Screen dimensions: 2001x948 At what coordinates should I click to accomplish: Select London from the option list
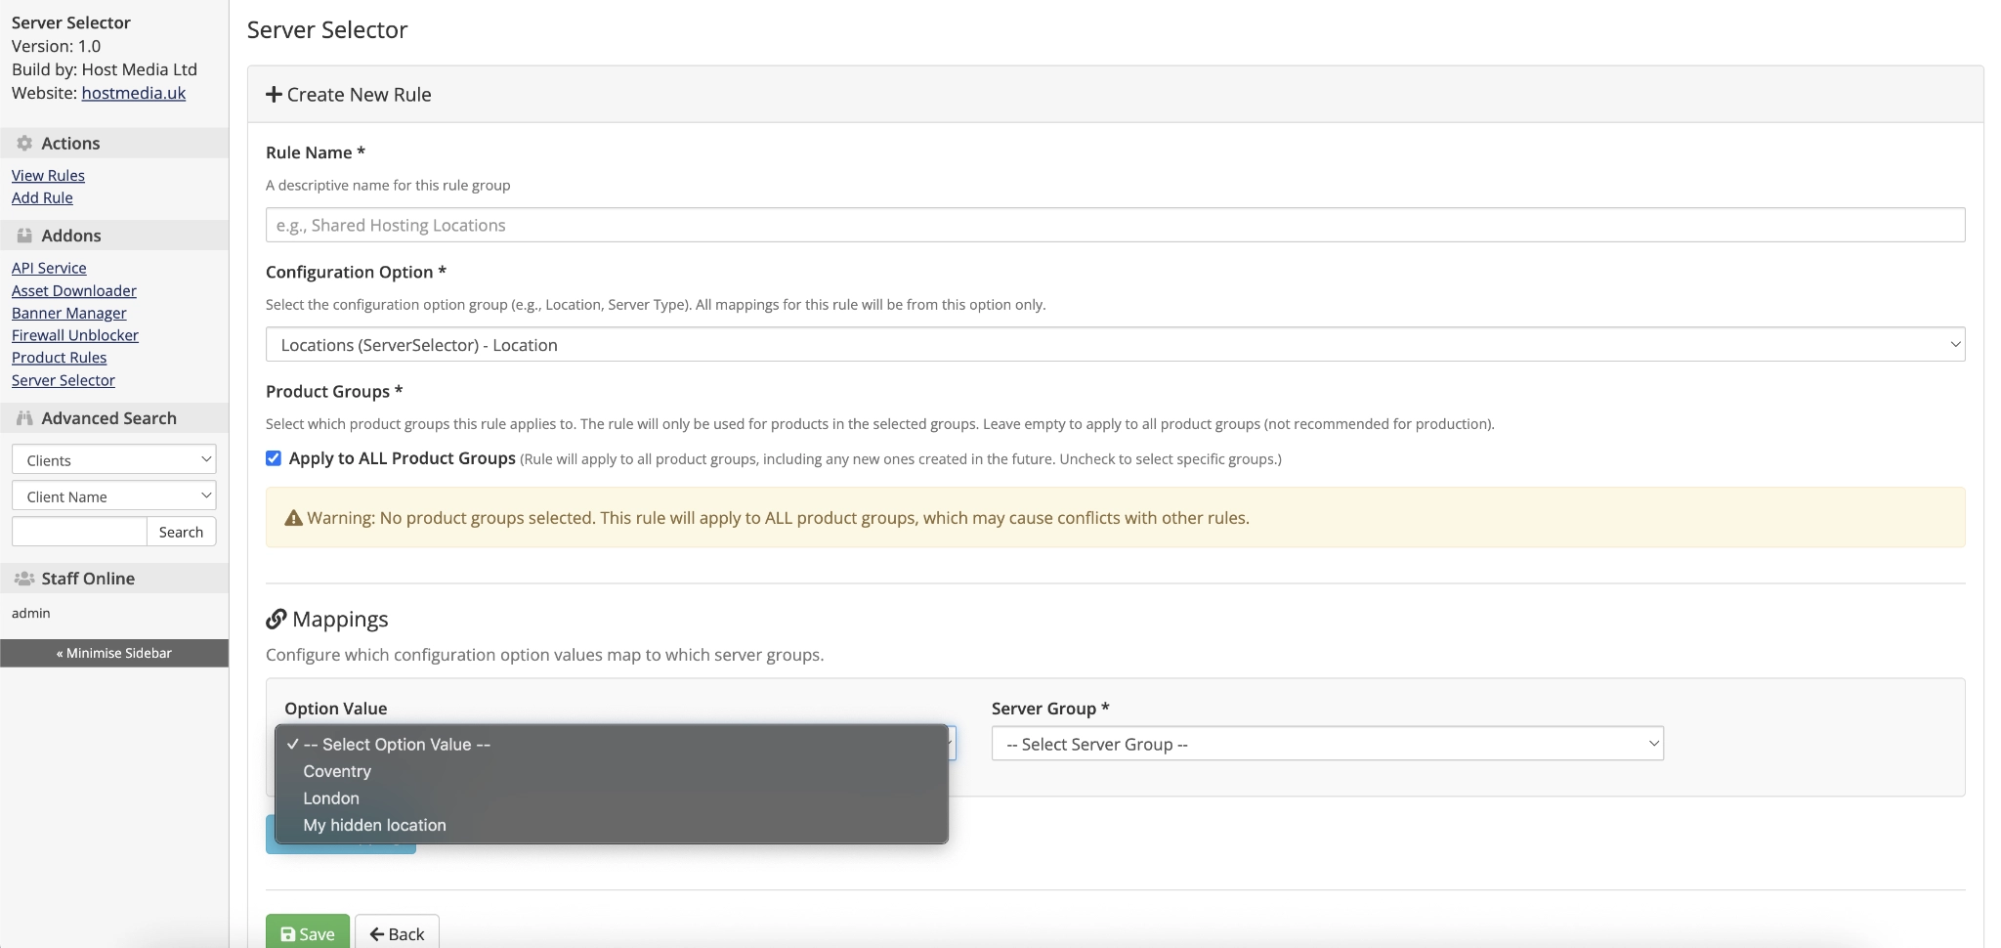[331, 797]
